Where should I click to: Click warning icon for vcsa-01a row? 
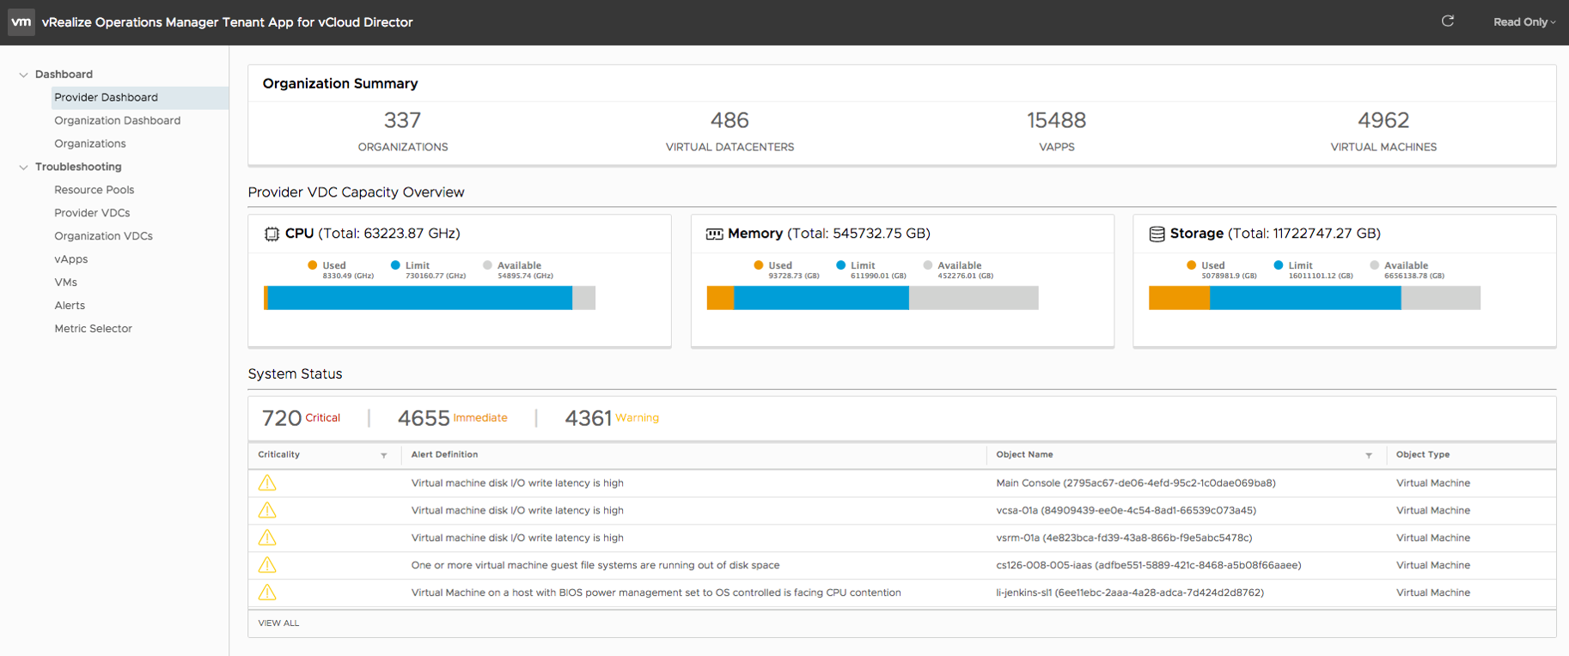[268, 511]
